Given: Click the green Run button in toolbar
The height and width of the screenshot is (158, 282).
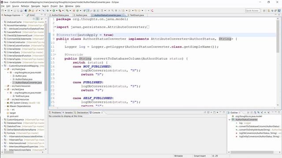Looking at the screenshot, I should [54, 11].
